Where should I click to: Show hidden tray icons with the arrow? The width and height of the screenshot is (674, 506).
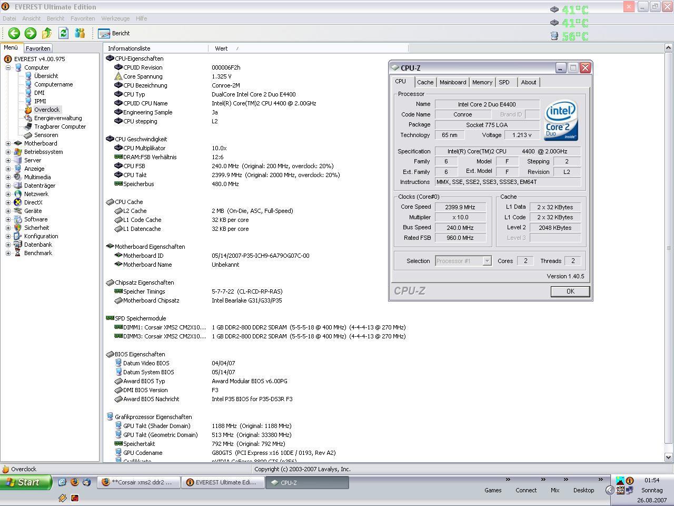pos(610,490)
